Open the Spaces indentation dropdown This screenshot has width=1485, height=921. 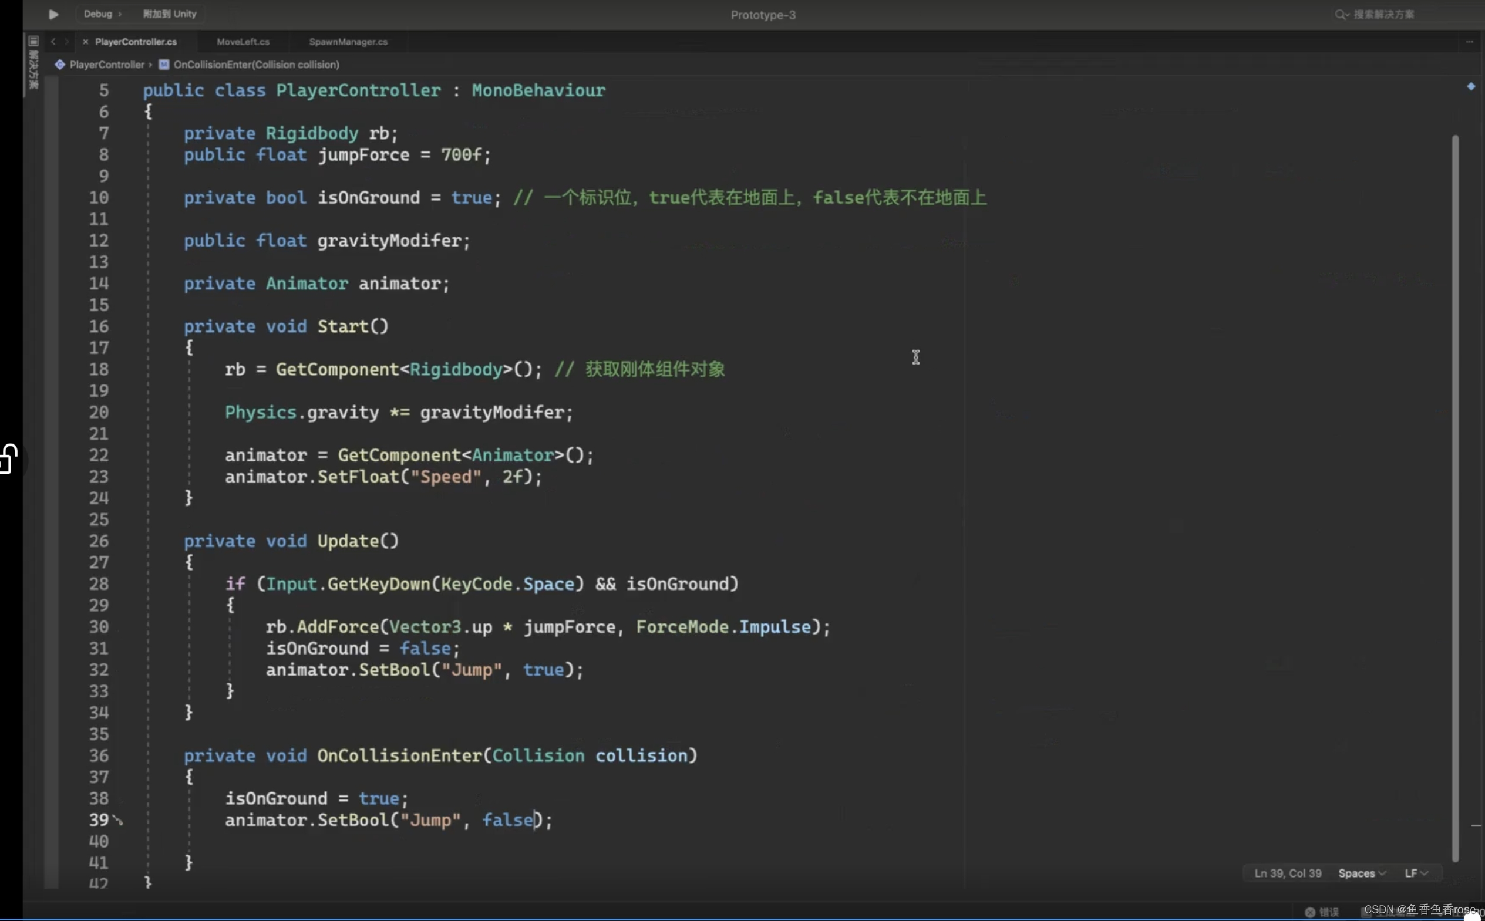(x=1362, y=873)
